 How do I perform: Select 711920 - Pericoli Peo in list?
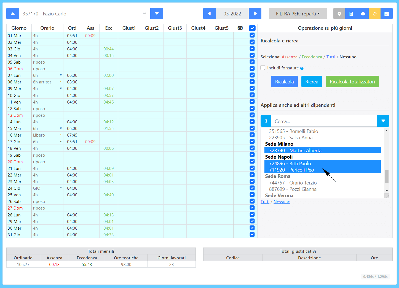[x=322, y=170]
